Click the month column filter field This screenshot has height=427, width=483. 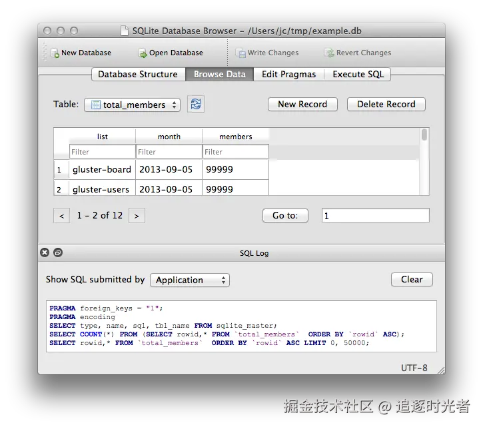tap(169, 152)
